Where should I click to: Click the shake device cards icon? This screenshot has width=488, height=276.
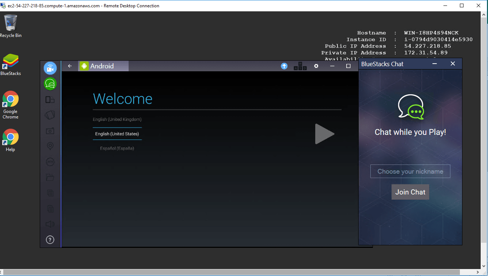coord(50,115)
